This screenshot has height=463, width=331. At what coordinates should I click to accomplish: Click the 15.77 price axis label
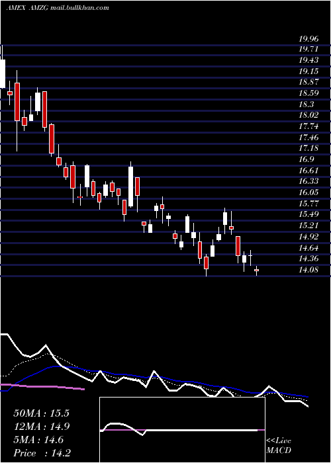(x=309, y=204)
